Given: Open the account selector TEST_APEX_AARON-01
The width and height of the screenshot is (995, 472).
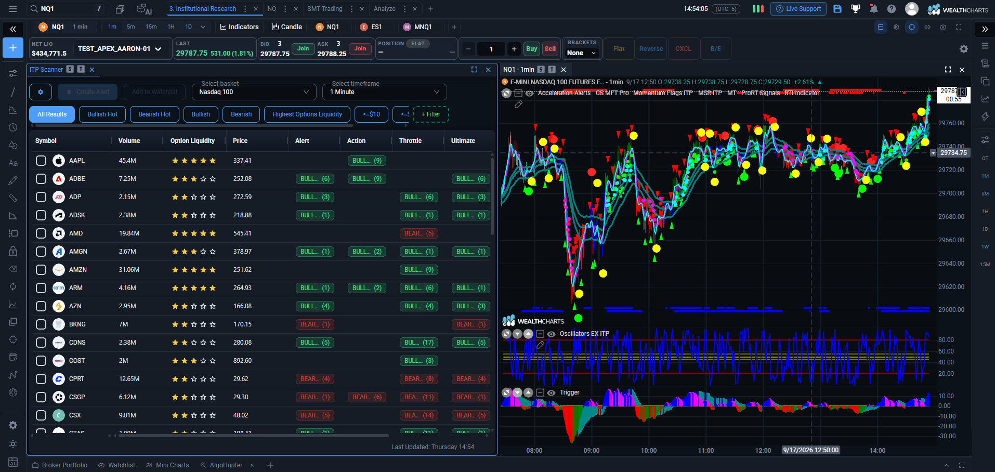Looking at the screenshot, I should (119, 49).
